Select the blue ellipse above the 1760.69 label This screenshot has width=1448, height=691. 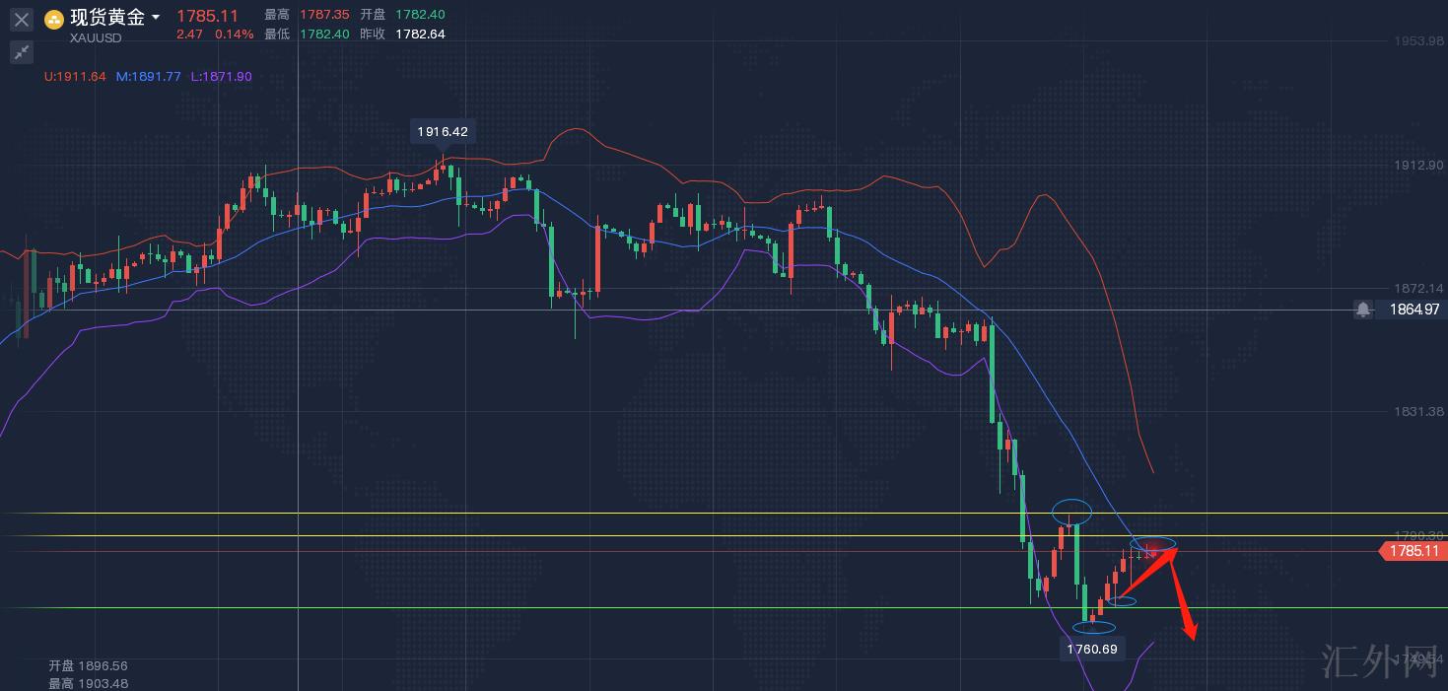click(1093, 627)
